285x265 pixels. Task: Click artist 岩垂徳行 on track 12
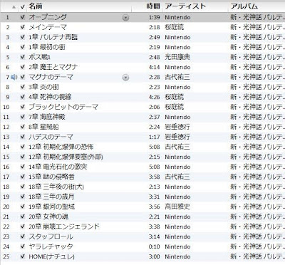coord(177,127)
